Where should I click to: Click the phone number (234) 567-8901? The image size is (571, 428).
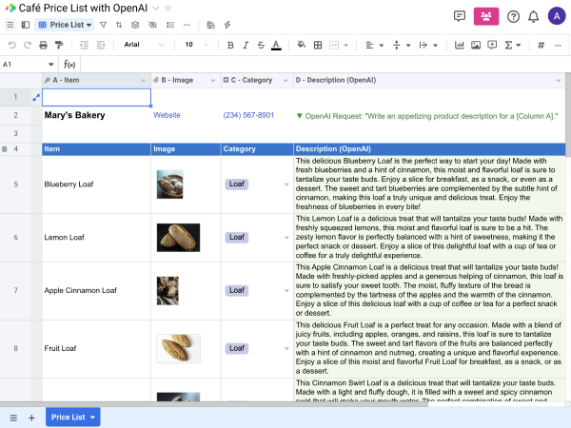(x=248, y=115)
